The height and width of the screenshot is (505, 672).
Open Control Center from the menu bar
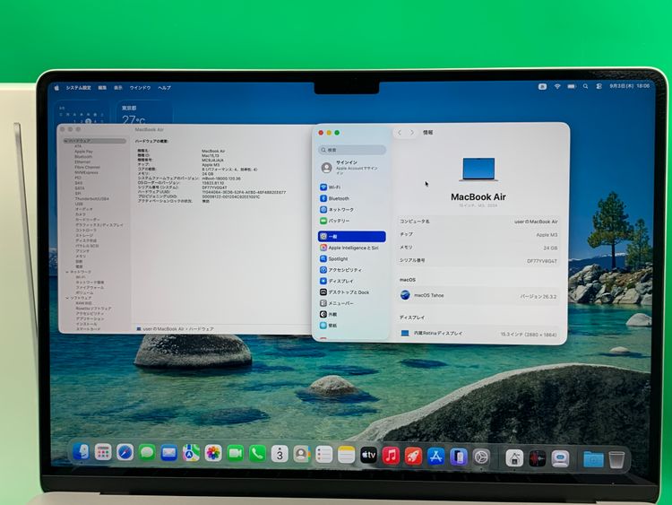coord(599,86)
